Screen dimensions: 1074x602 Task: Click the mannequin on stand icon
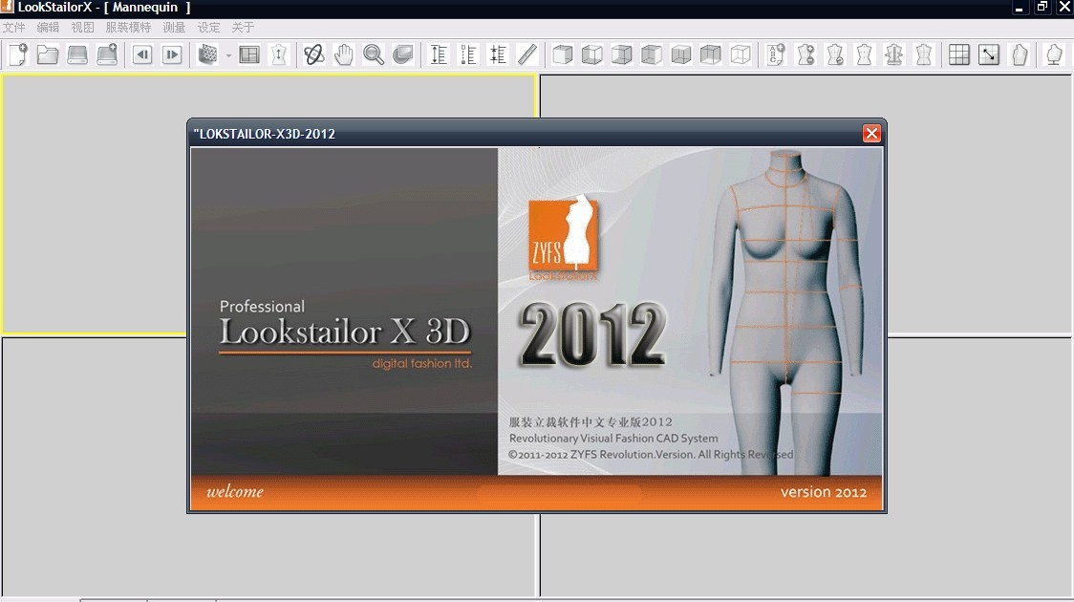(1054, 54)
